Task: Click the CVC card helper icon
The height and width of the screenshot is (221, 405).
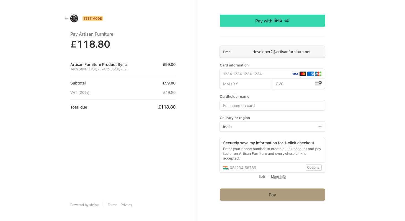Action: (318, 84)
